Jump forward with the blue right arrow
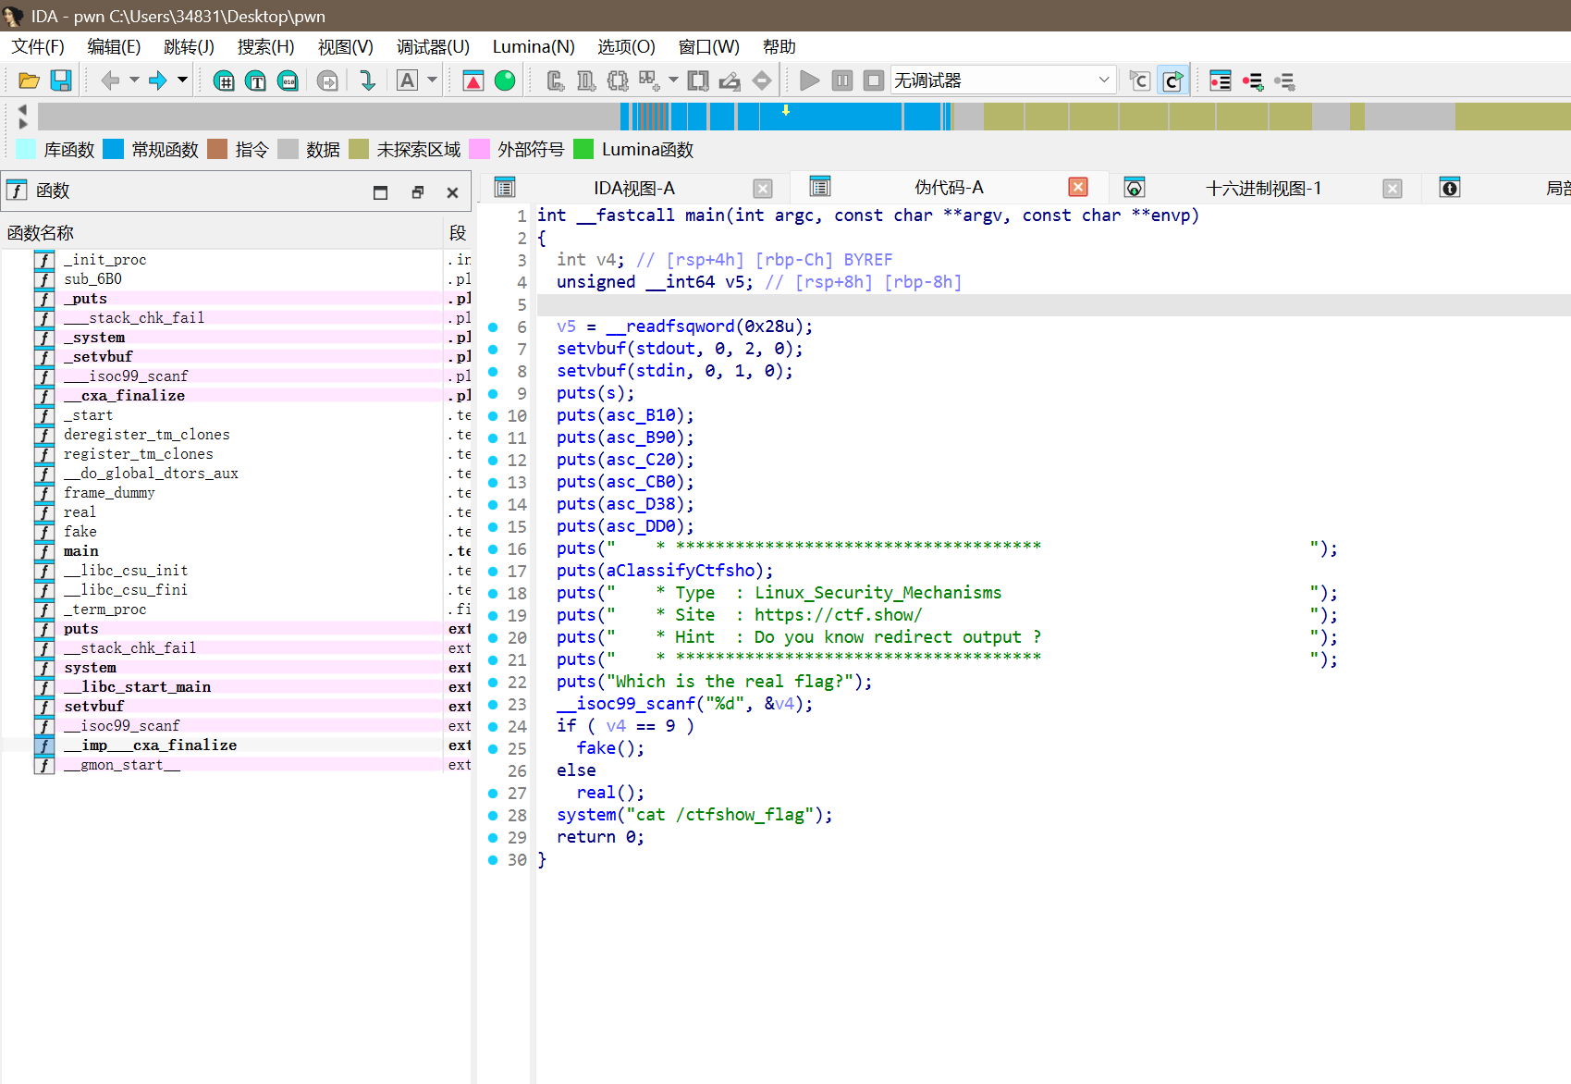The height and width of the screenshot is (1084, 1571). tap(158, 81)
